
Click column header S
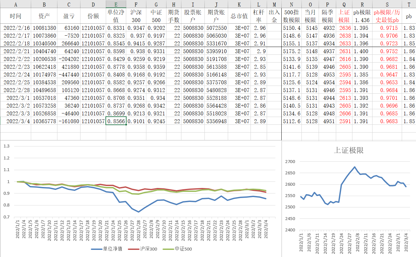pos(387,4)
